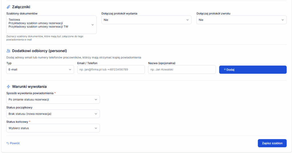Click the people icon beside Dodatkowi odbiorcy
The image size is (292, 153).
[8, 51]
